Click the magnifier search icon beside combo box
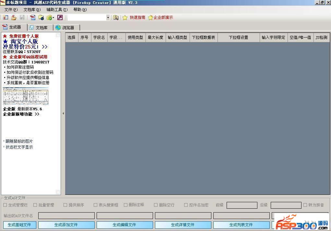The image size is (331, 231). point(116,17)
